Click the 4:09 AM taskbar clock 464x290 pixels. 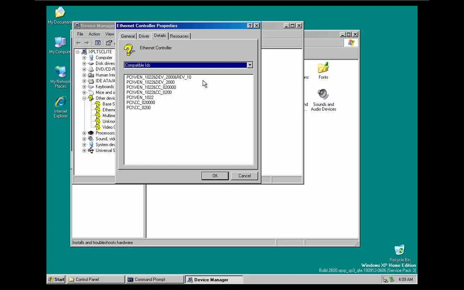tap(405, 279)
